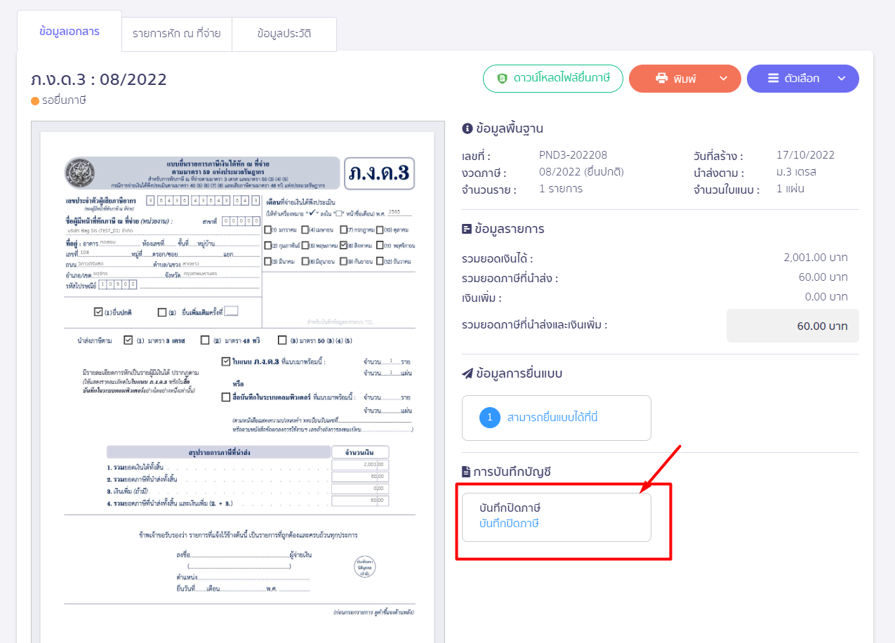Viewport: 895px width, 643px height.
Task: Select the บันทึกปิดภาษี card
Action: pyautogui.click(x=557, y=517)
